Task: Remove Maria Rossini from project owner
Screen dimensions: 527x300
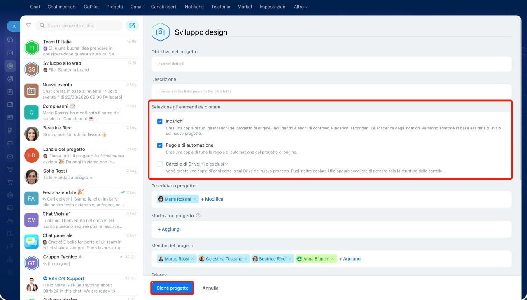Action: [x=195, y=199]
